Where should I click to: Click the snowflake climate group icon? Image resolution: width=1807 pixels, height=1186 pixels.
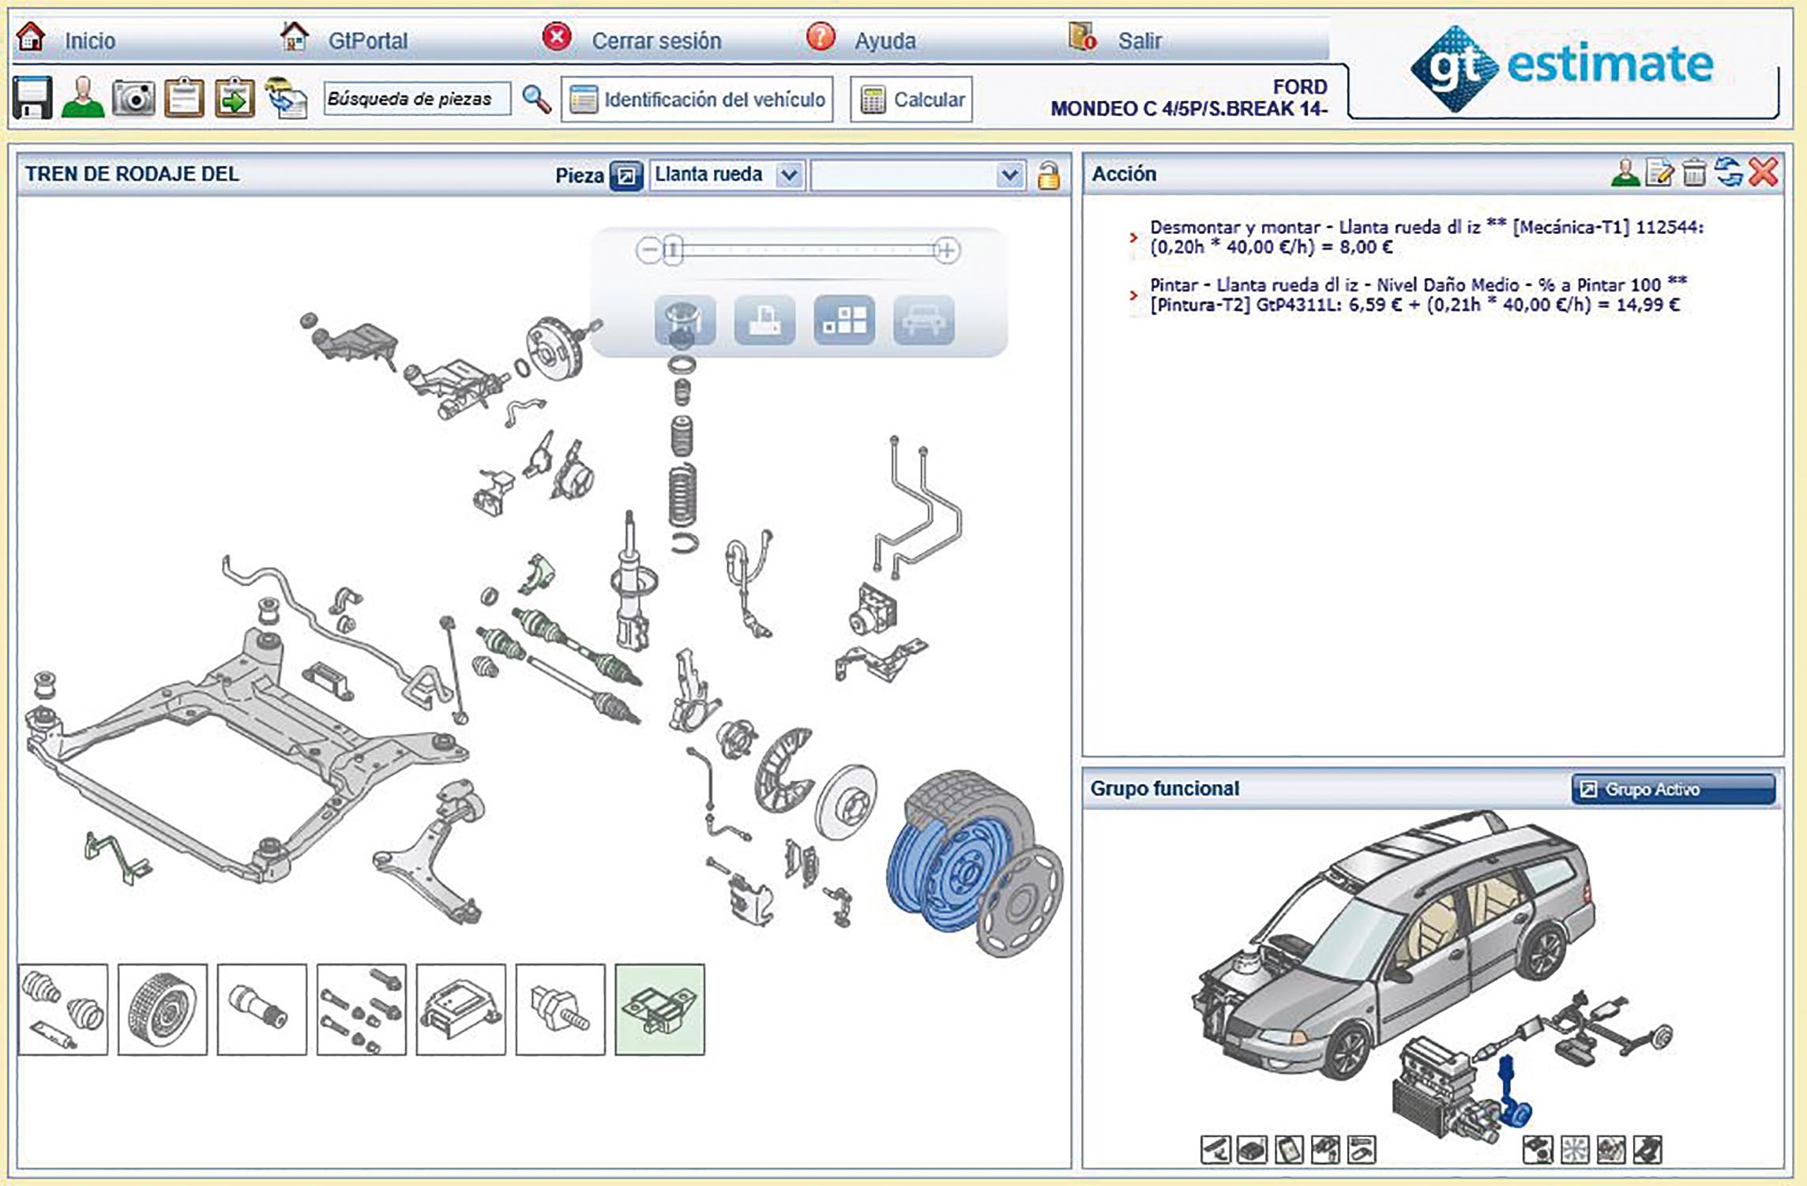1575,1150
